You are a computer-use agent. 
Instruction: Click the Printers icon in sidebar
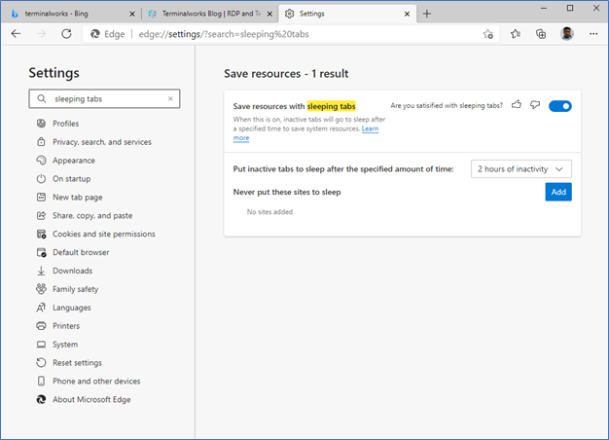click(x=41, y=326)
